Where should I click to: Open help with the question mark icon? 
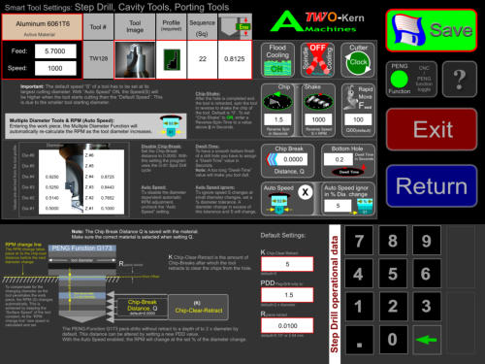[460, 80]
